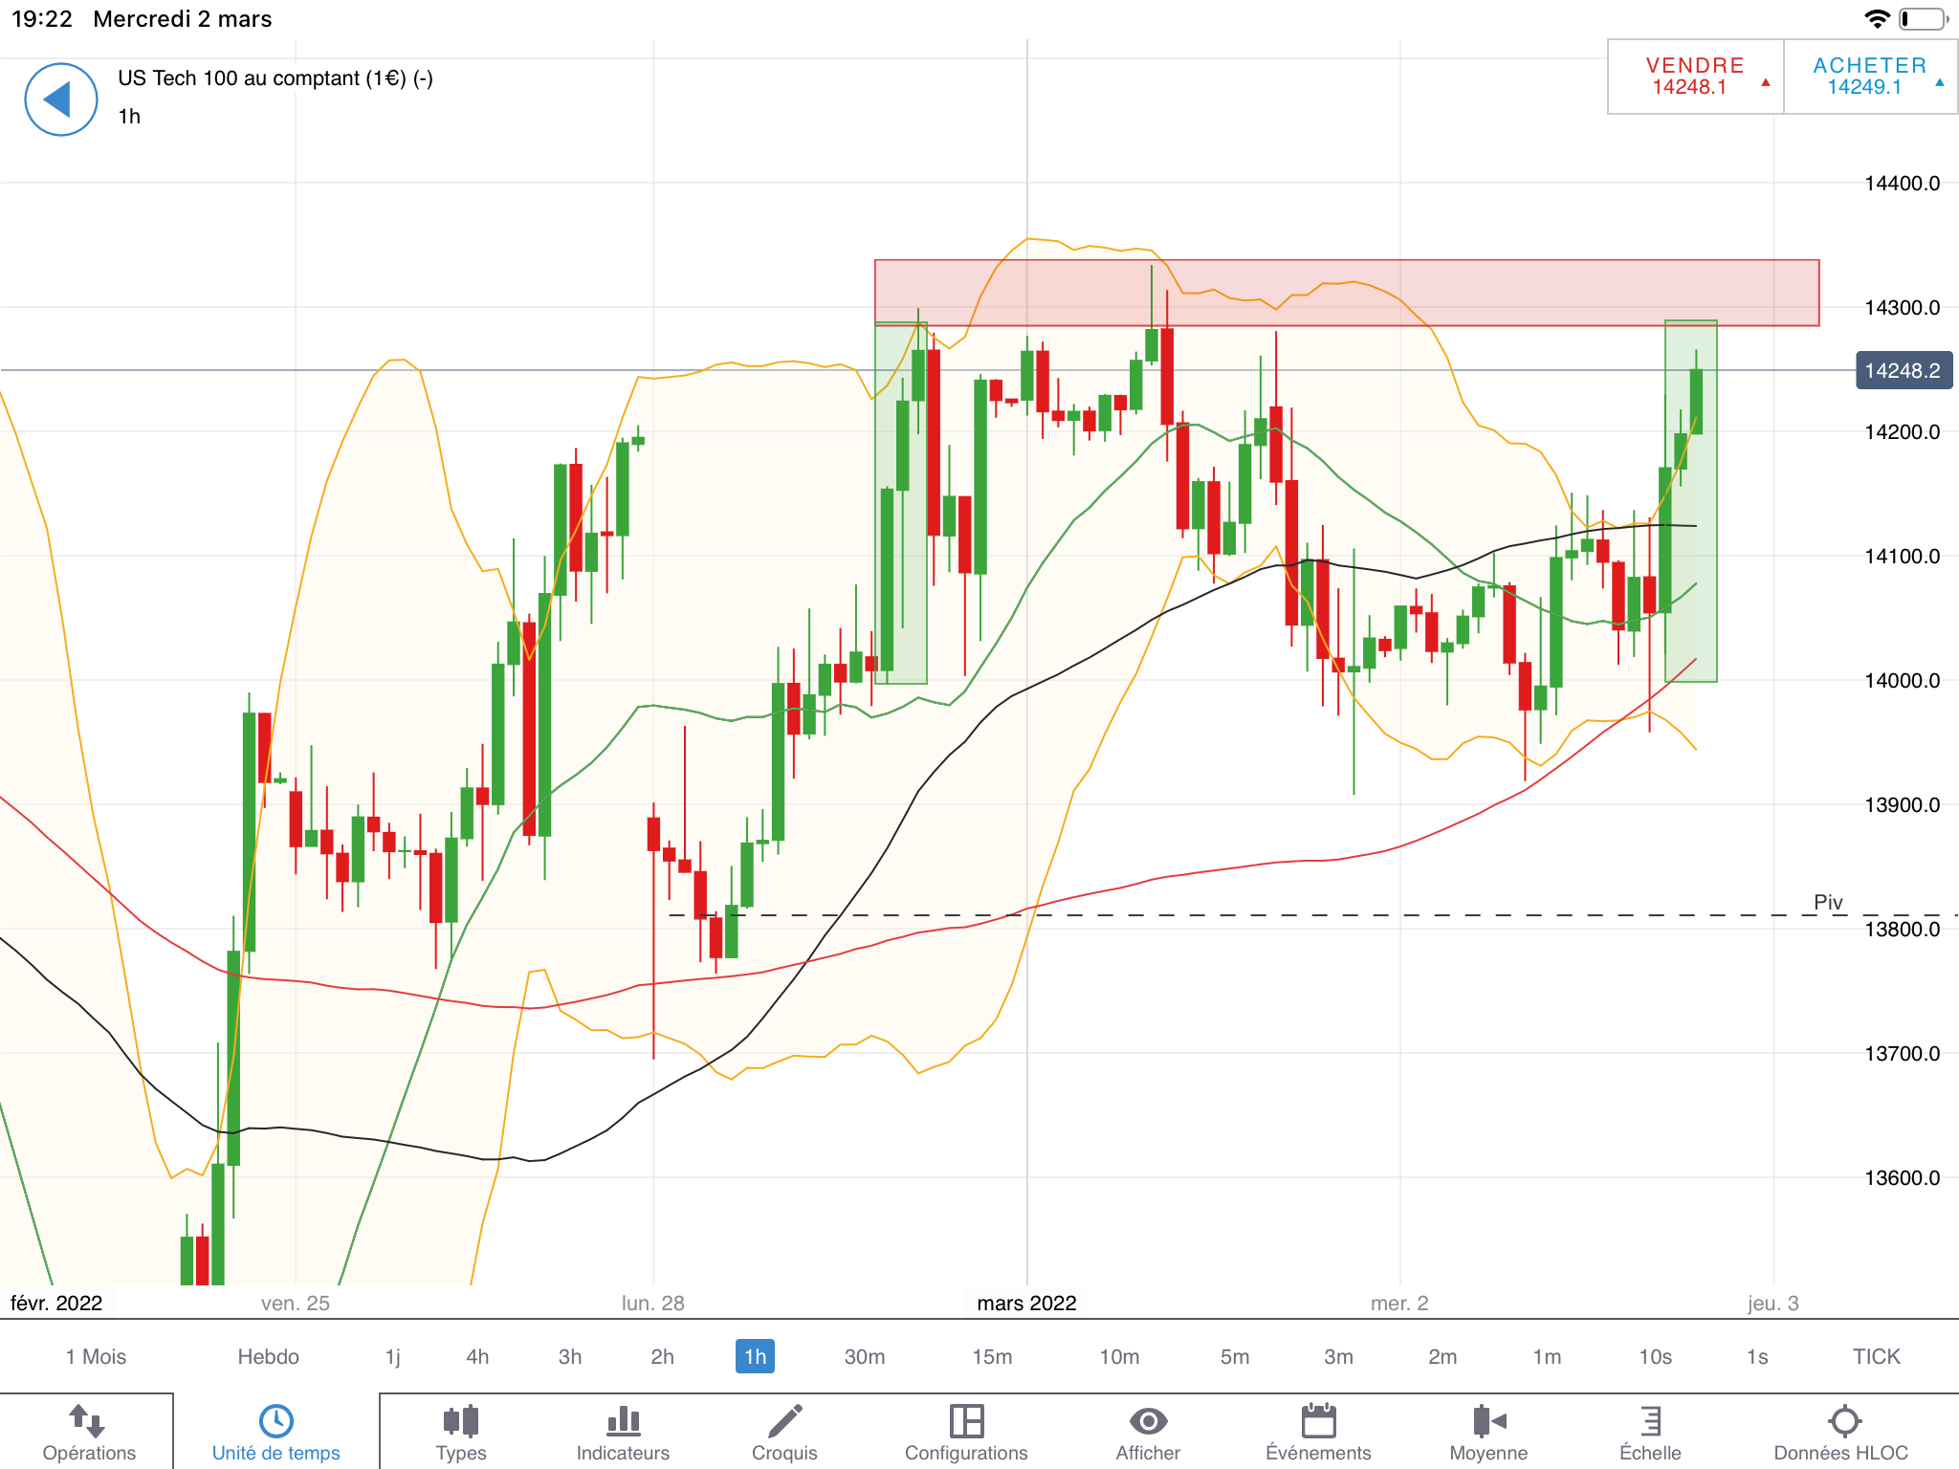This screenshot has width=1959, height=1469.
Task: Toggle the Afficher eye icon
Action: 1148,1421
